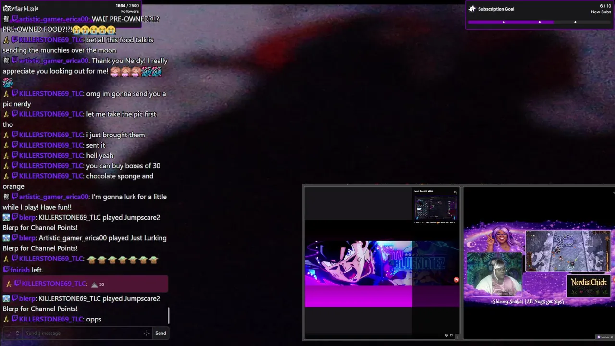Click the purple-haired avatar in stream overlay
This screenshot has width=615, height=346.
pos(500,238)
